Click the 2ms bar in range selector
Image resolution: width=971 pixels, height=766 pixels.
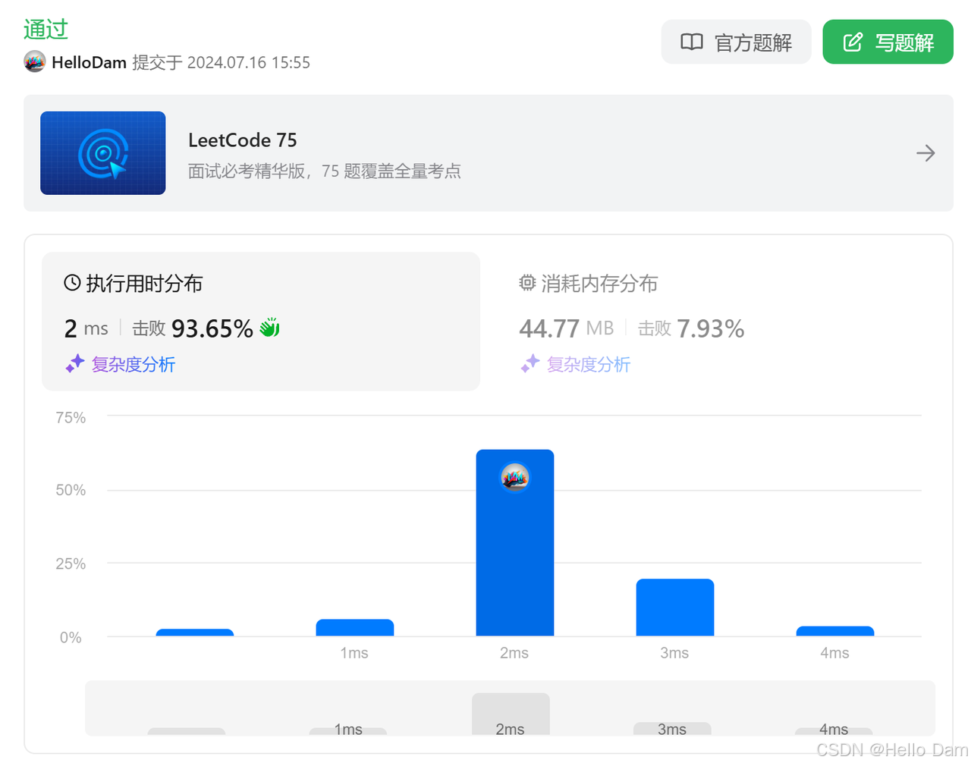pos(511,714)
